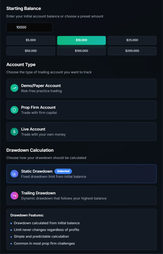The image size is (163, 254).
Task: Select the Trailing Drawdown option
Action: coord(81,195)
